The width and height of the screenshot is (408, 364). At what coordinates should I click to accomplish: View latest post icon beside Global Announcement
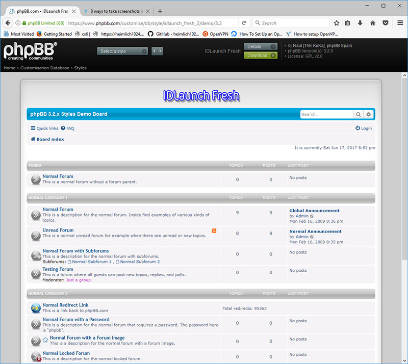312,216
